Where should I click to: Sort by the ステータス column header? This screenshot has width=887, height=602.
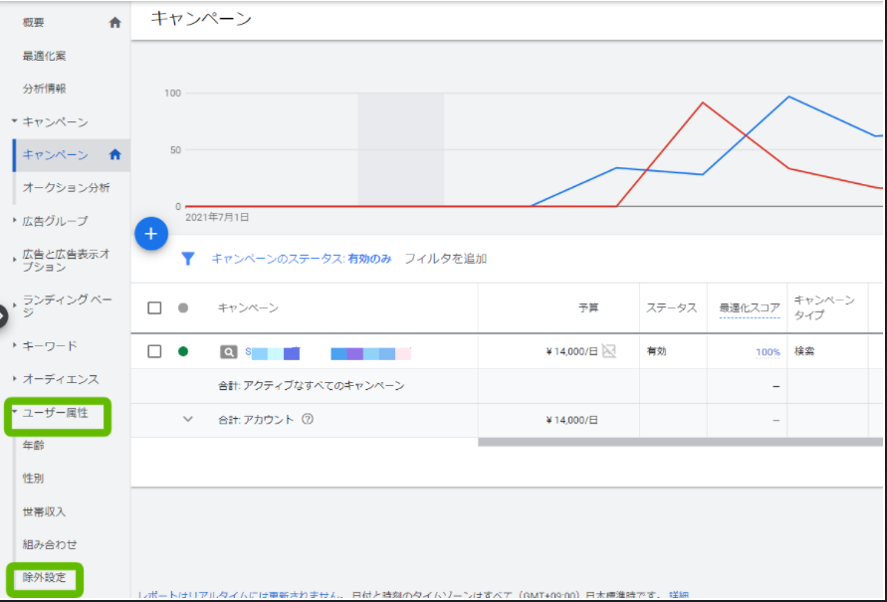672,308
